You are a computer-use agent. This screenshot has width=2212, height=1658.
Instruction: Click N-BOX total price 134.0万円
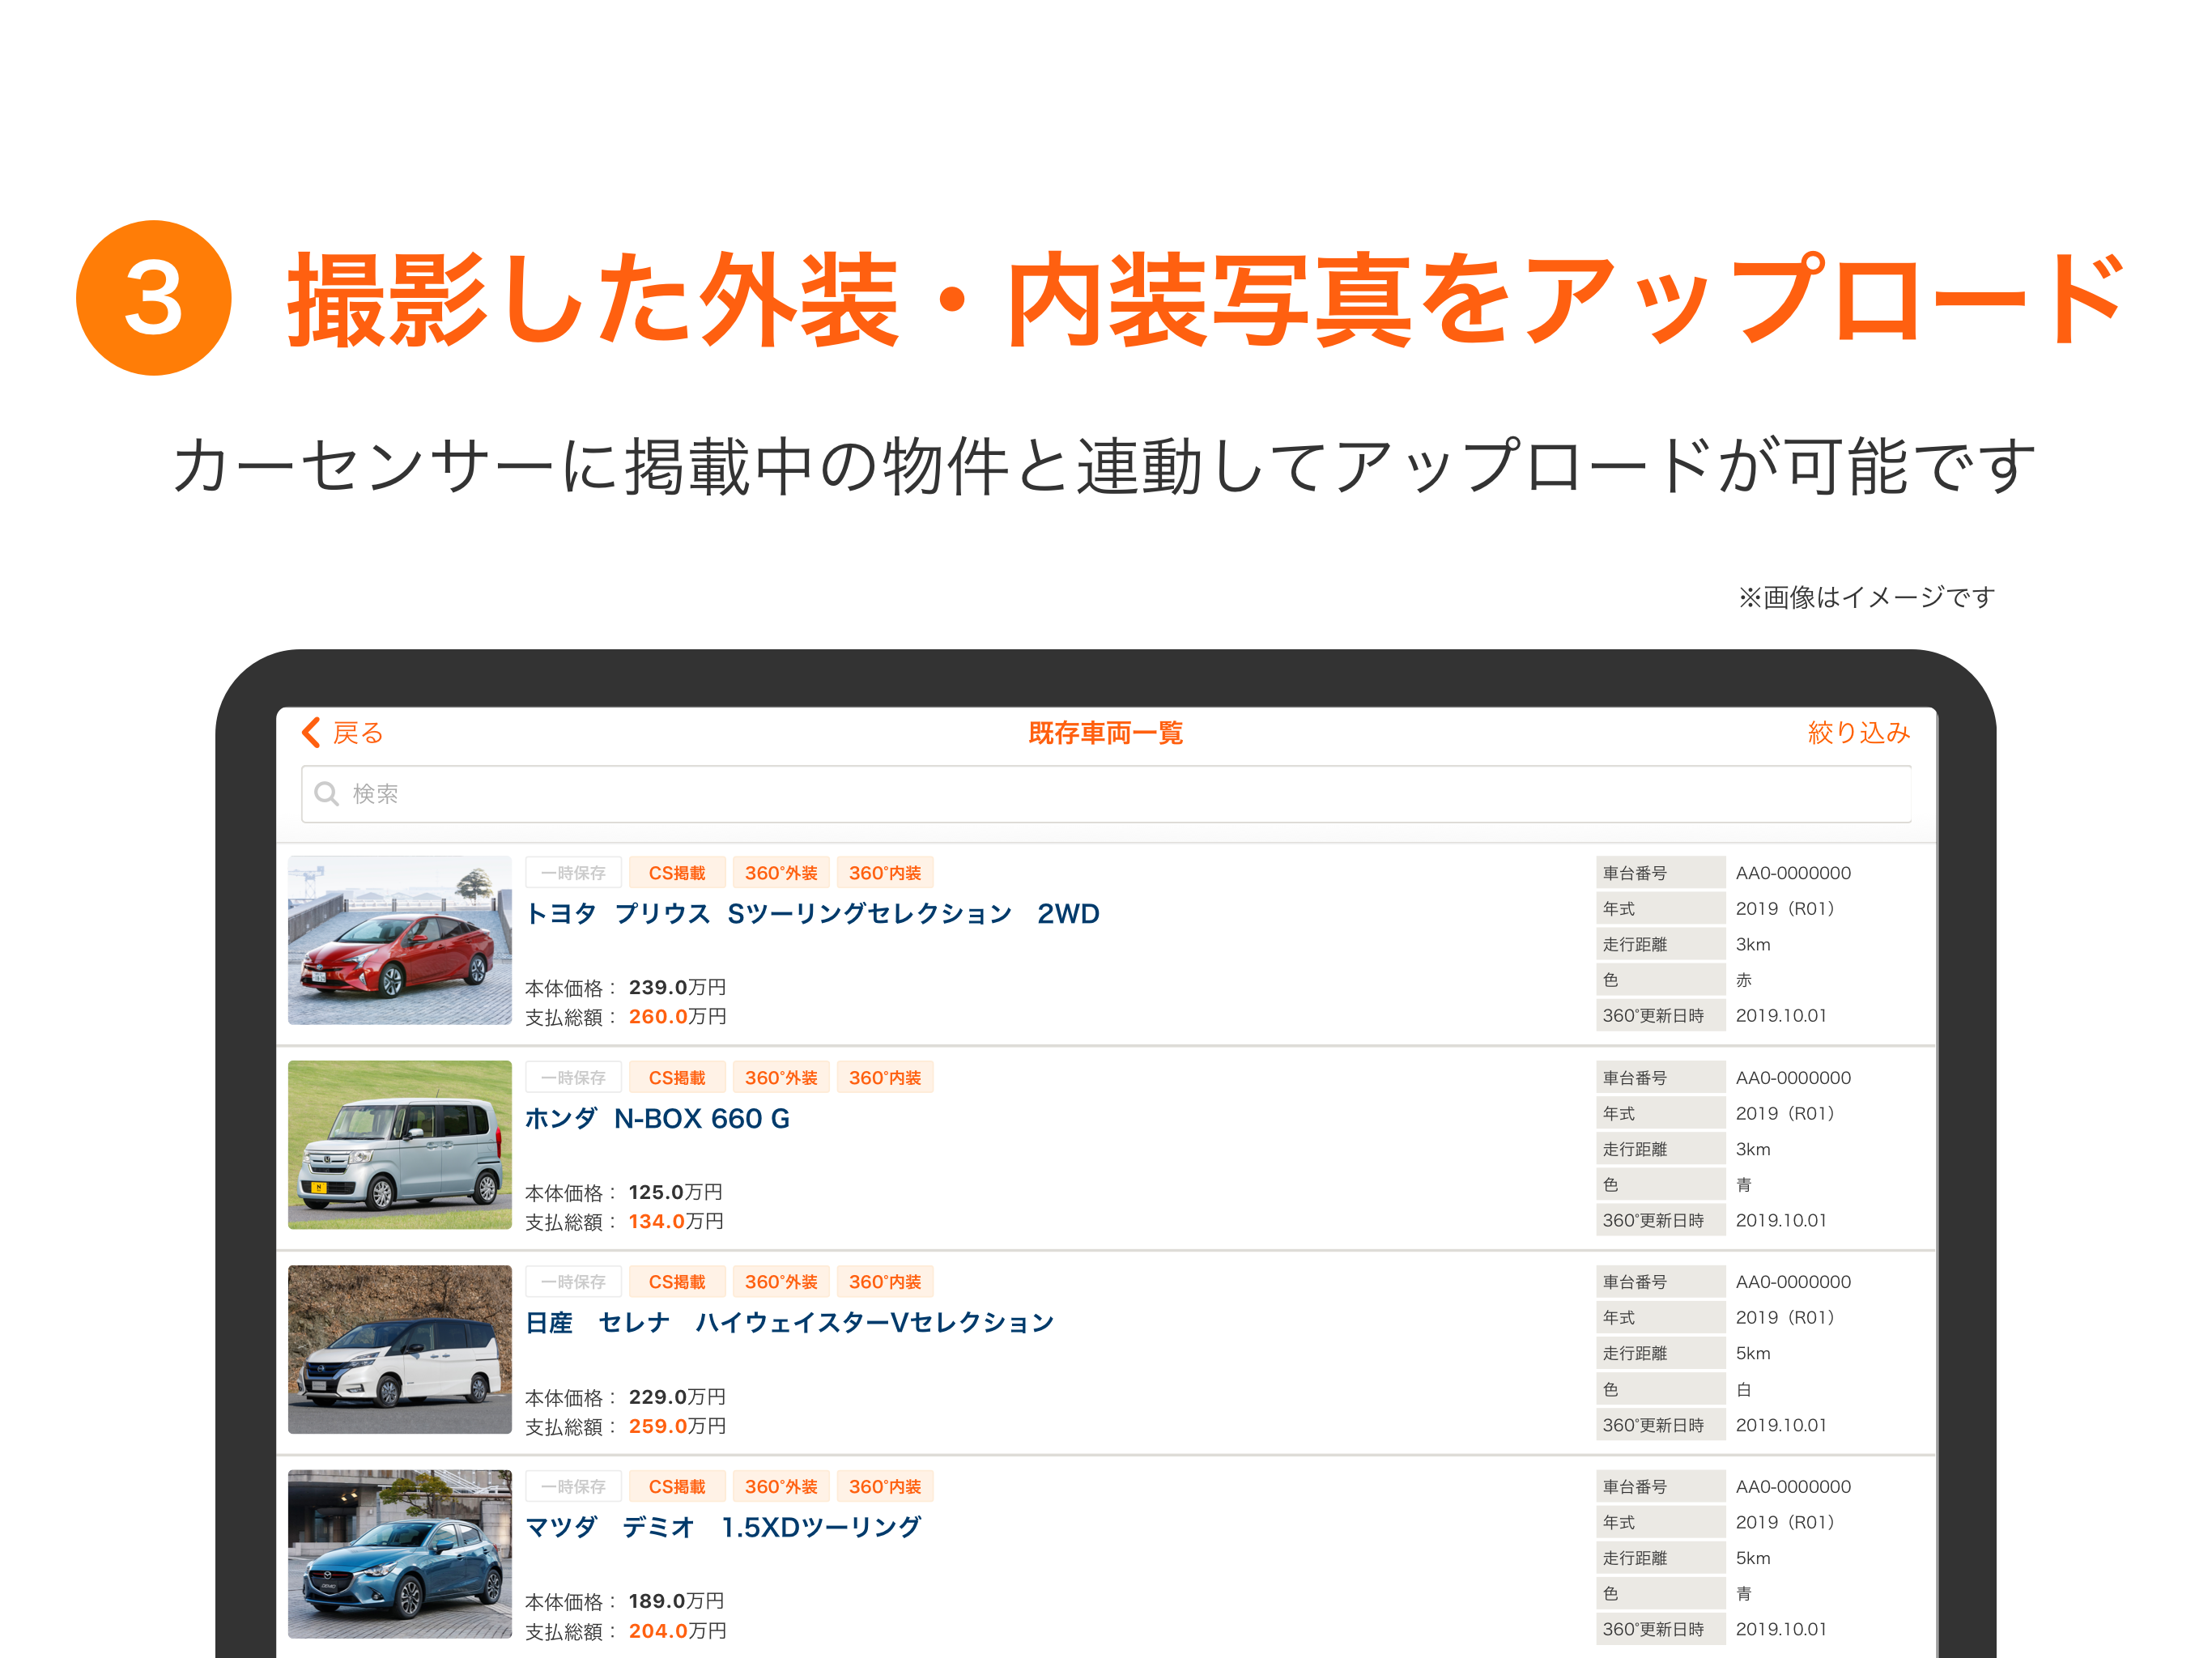click(x=676, y=1222)
